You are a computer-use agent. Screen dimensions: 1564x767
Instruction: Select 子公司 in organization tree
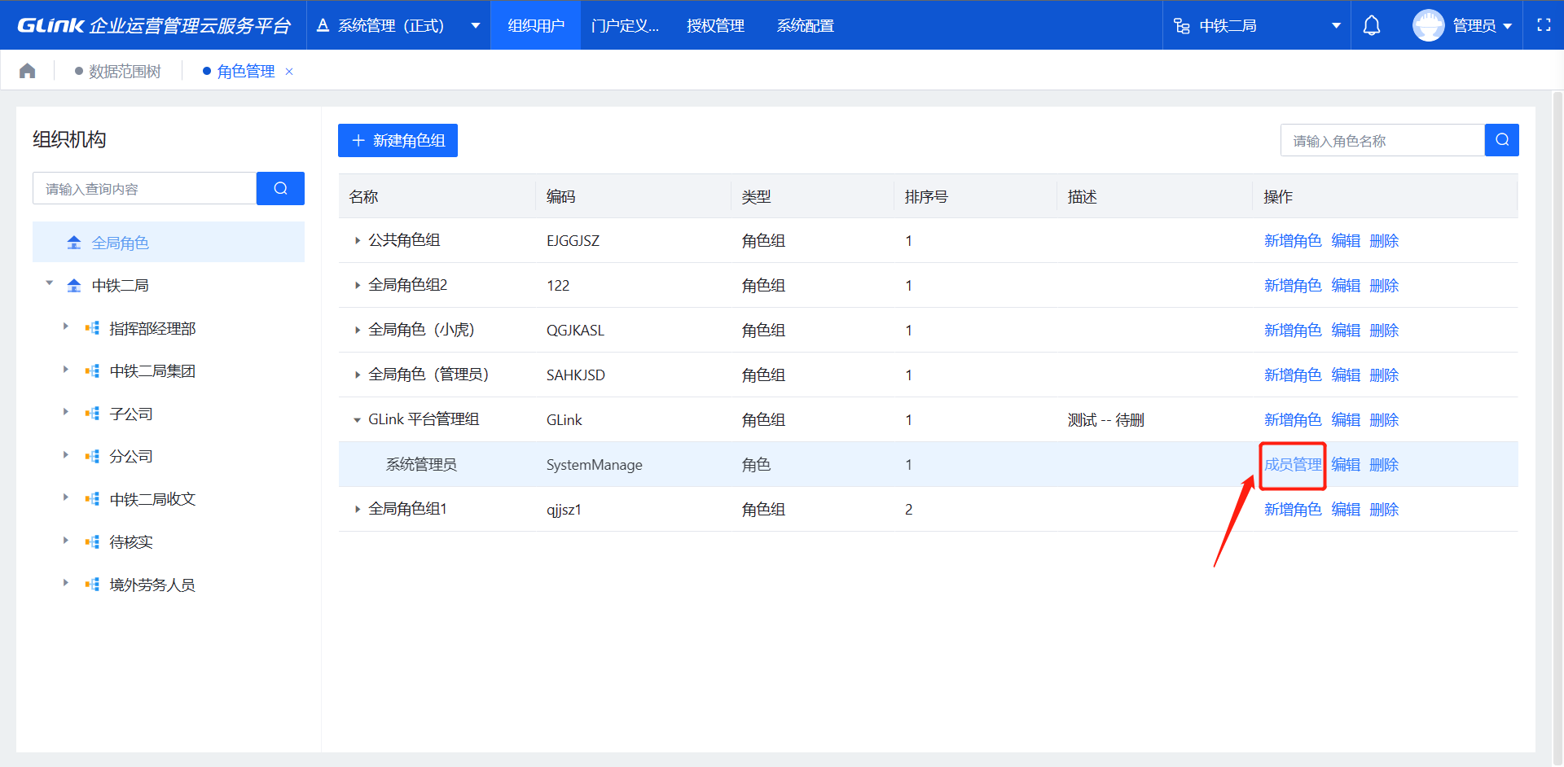click(131, 414)
